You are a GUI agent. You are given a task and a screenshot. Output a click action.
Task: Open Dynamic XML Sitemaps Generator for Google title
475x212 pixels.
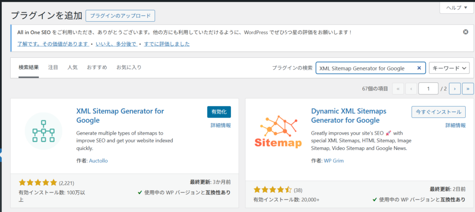coord(349,116)
